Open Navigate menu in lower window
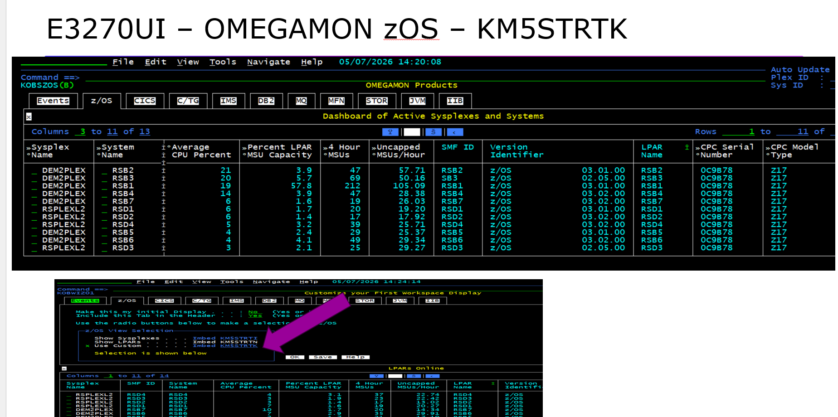Screen dimensions: 838x417 pyautogui.click(x=271, y=281)
